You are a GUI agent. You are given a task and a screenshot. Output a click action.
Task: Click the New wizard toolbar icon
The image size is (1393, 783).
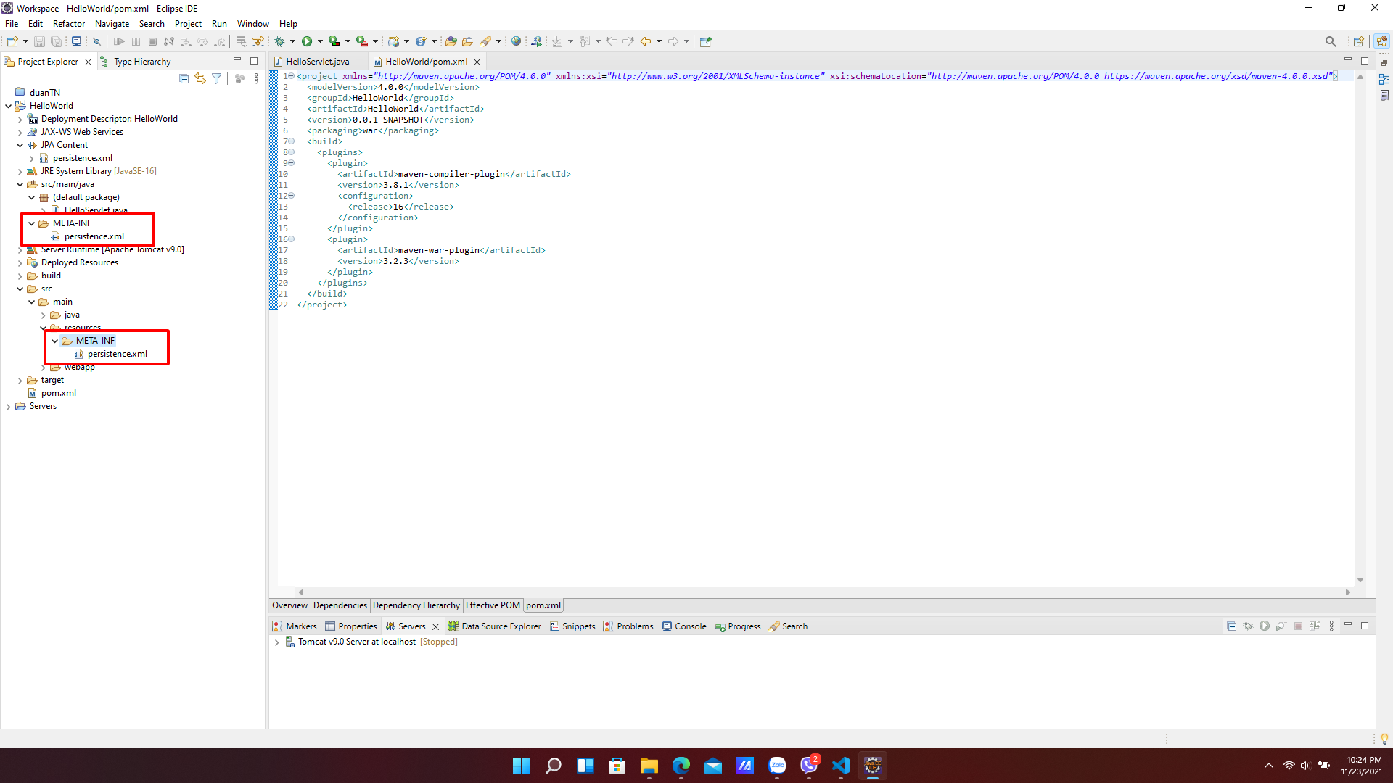(12, 41)
